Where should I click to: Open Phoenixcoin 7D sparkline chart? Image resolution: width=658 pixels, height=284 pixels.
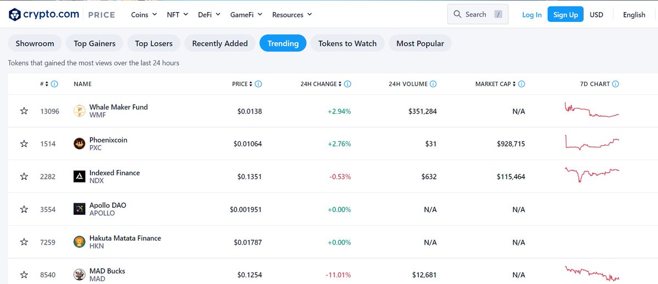tap(592, 144)
